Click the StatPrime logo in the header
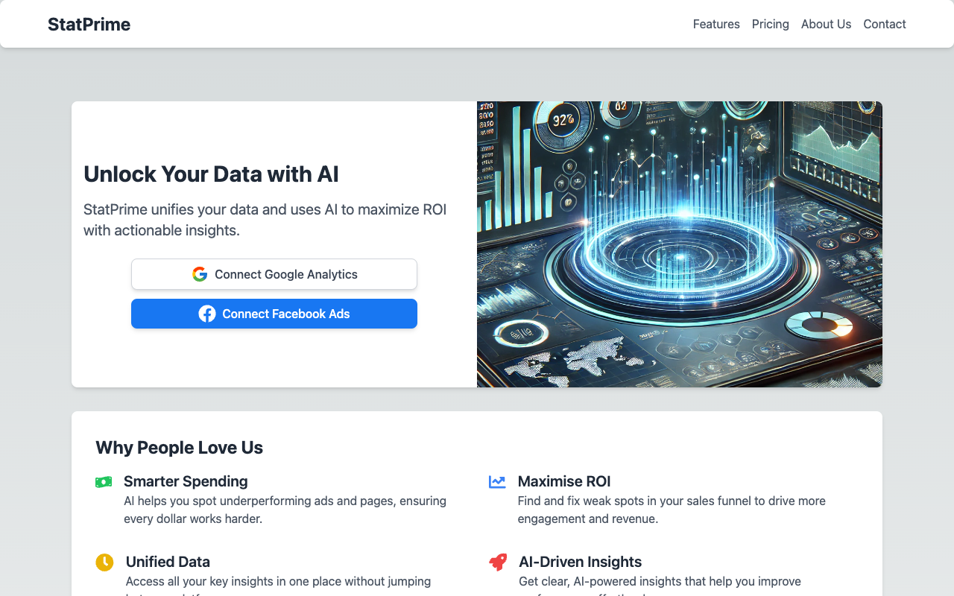The width and height of the screenshot is (954, 596). [x=89, y=25]
